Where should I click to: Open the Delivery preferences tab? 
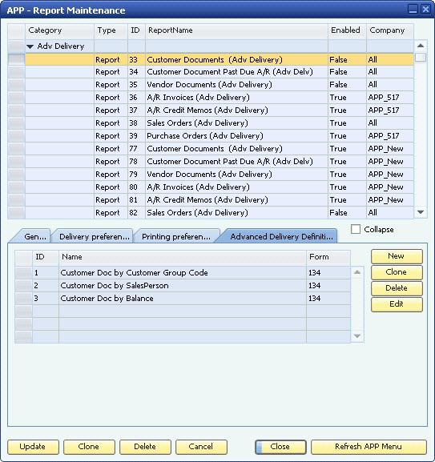(x=94, y=236)
